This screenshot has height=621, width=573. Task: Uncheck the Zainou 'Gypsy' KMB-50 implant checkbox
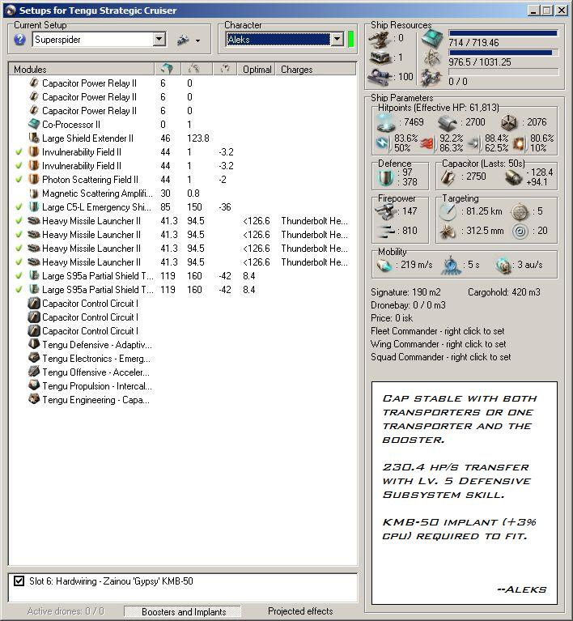click(x=19, y=581)
